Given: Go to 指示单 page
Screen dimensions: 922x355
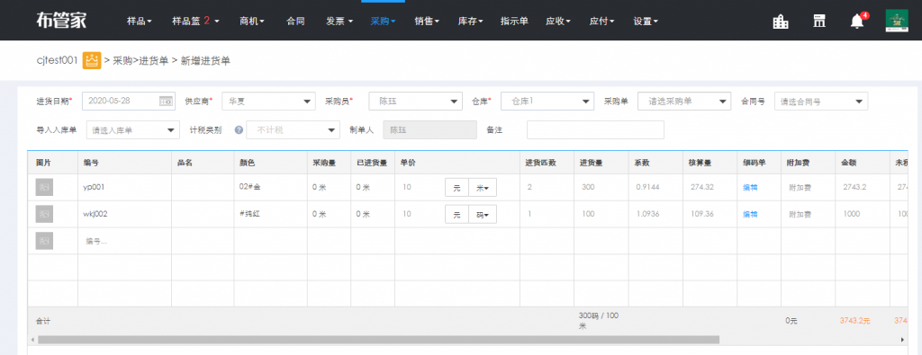Looking at the screenshot, I should (514, 22).
